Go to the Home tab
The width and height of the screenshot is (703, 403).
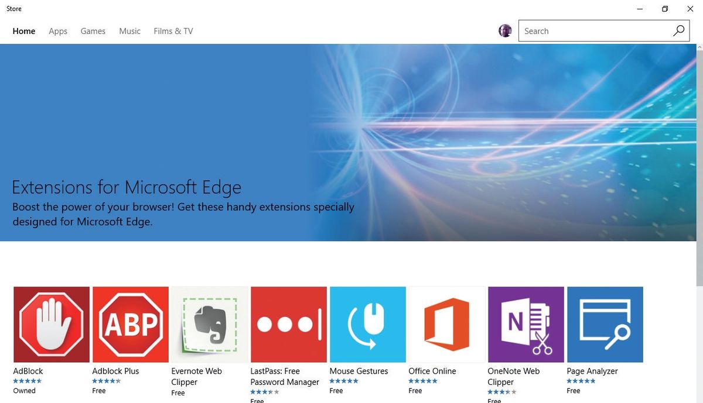pyautogui.click(x=23, y=31)
